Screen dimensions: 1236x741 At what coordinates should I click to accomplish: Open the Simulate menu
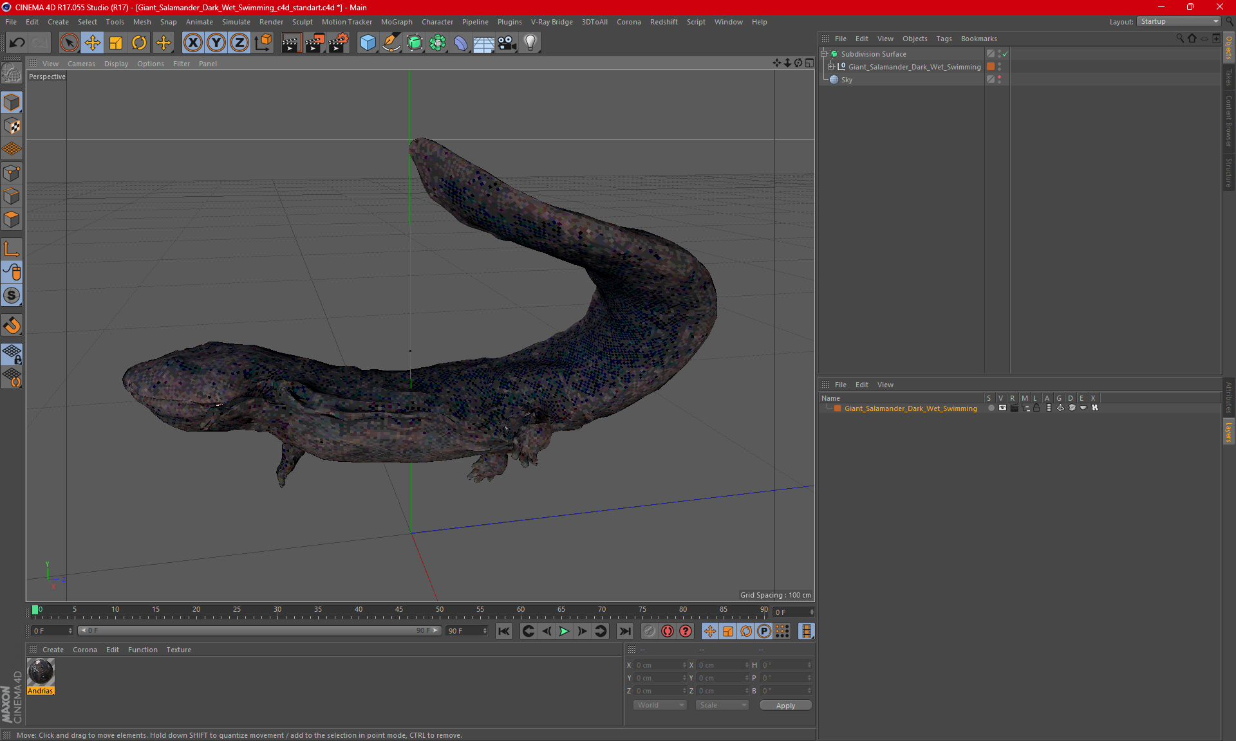(236, 22)
